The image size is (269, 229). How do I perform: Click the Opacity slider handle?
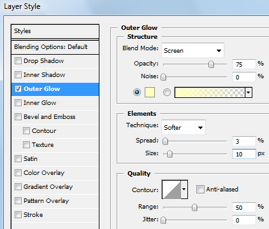coord(211,64)
